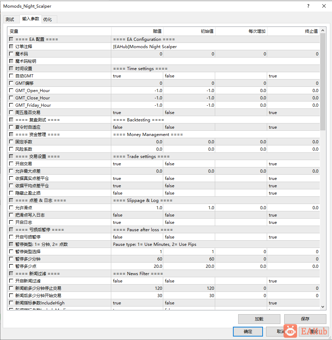Select GMT_Open_Hour 赋值 value -1.0

tap(137, 90)
